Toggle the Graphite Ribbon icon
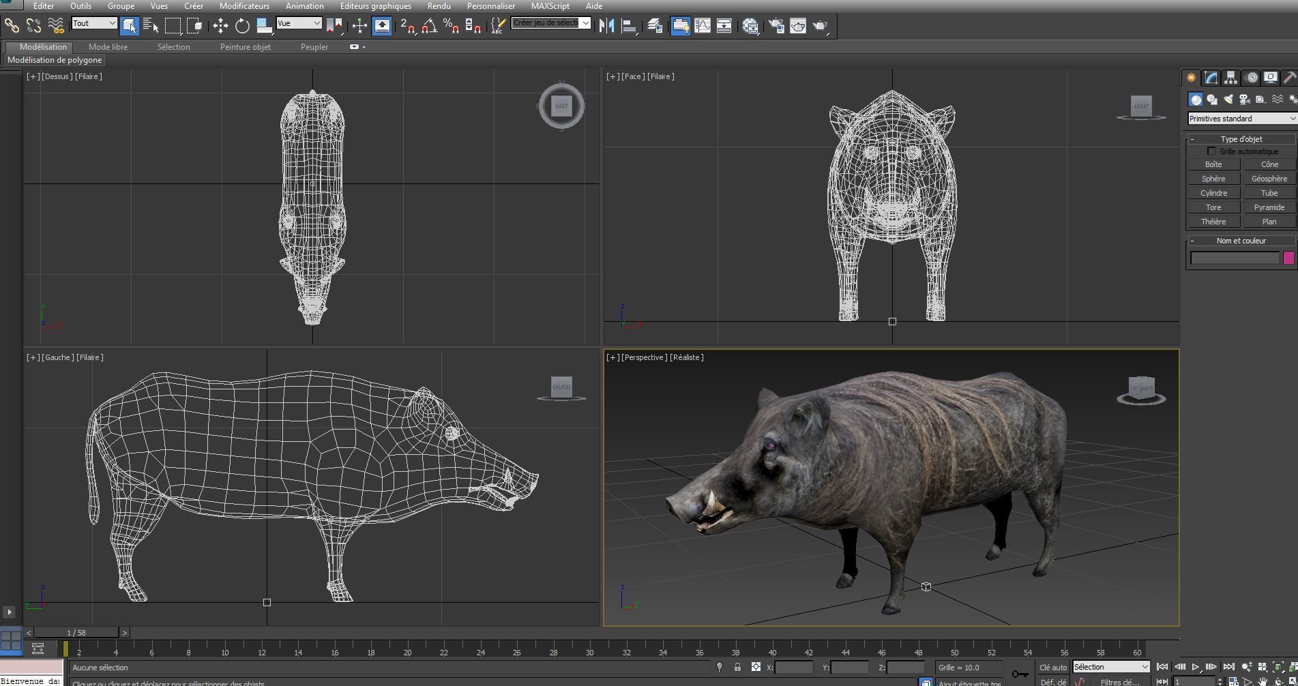Viewport: 1298px width, 686px height. coord(680,26)
